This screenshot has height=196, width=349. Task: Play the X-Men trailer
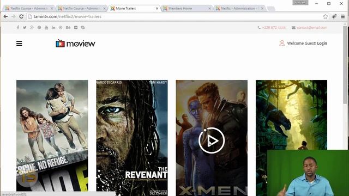[212, 140]
